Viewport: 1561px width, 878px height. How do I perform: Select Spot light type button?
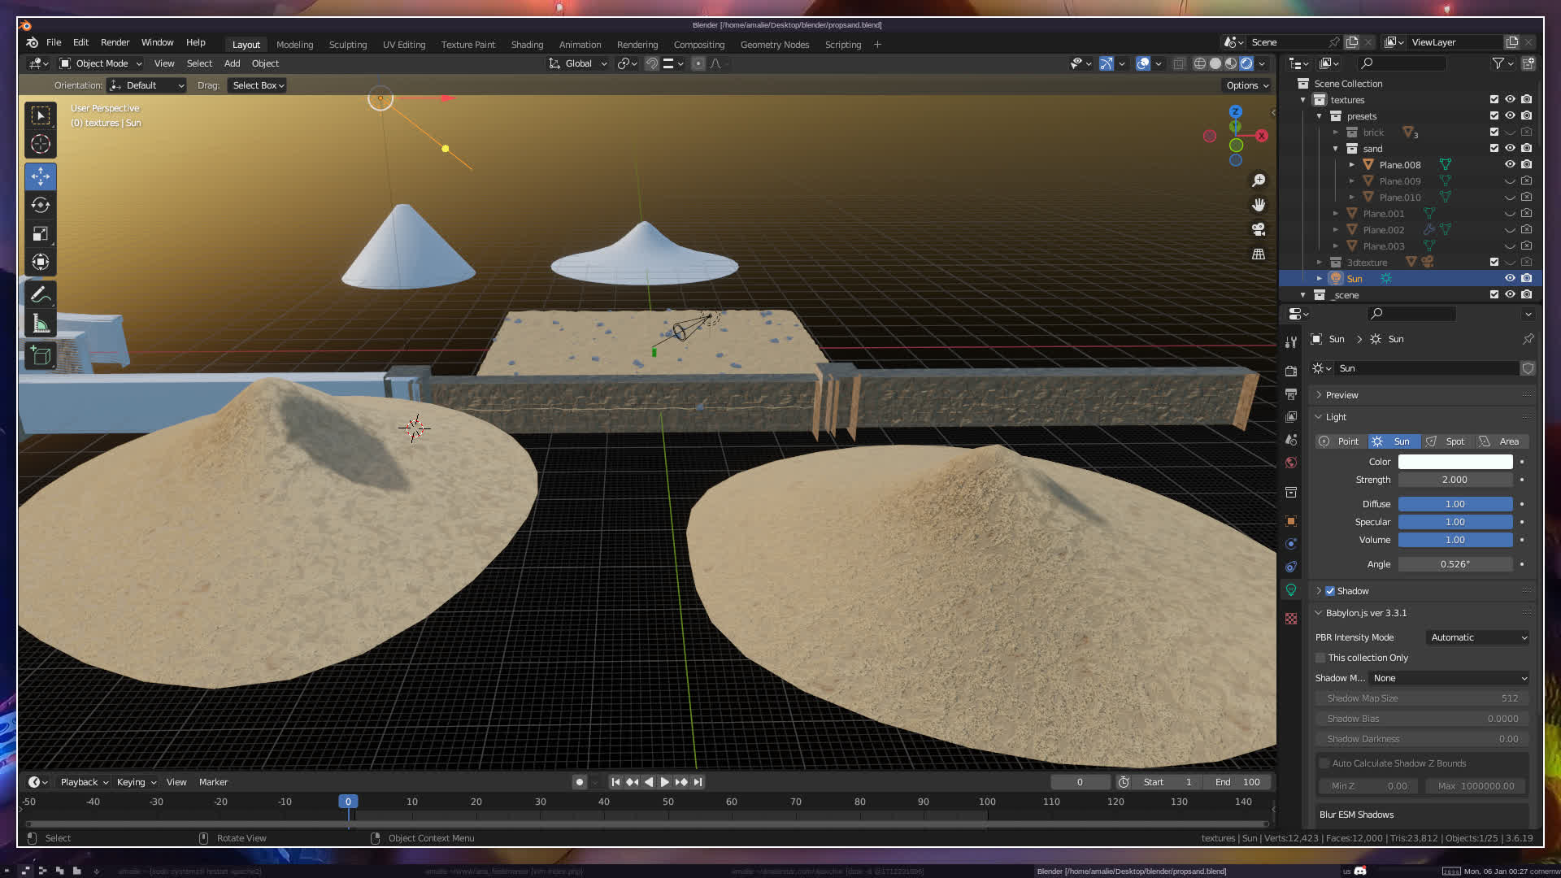click(x=1447, y=441)
